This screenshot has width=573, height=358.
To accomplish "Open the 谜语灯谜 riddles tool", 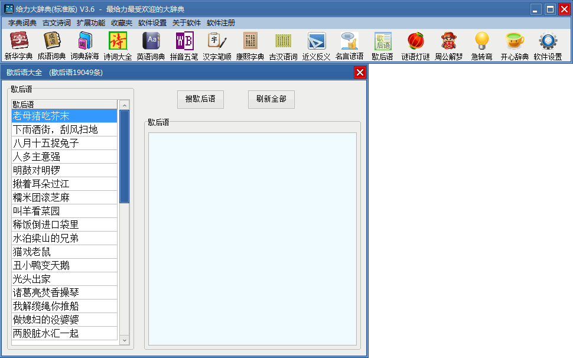I will point(415,45).
